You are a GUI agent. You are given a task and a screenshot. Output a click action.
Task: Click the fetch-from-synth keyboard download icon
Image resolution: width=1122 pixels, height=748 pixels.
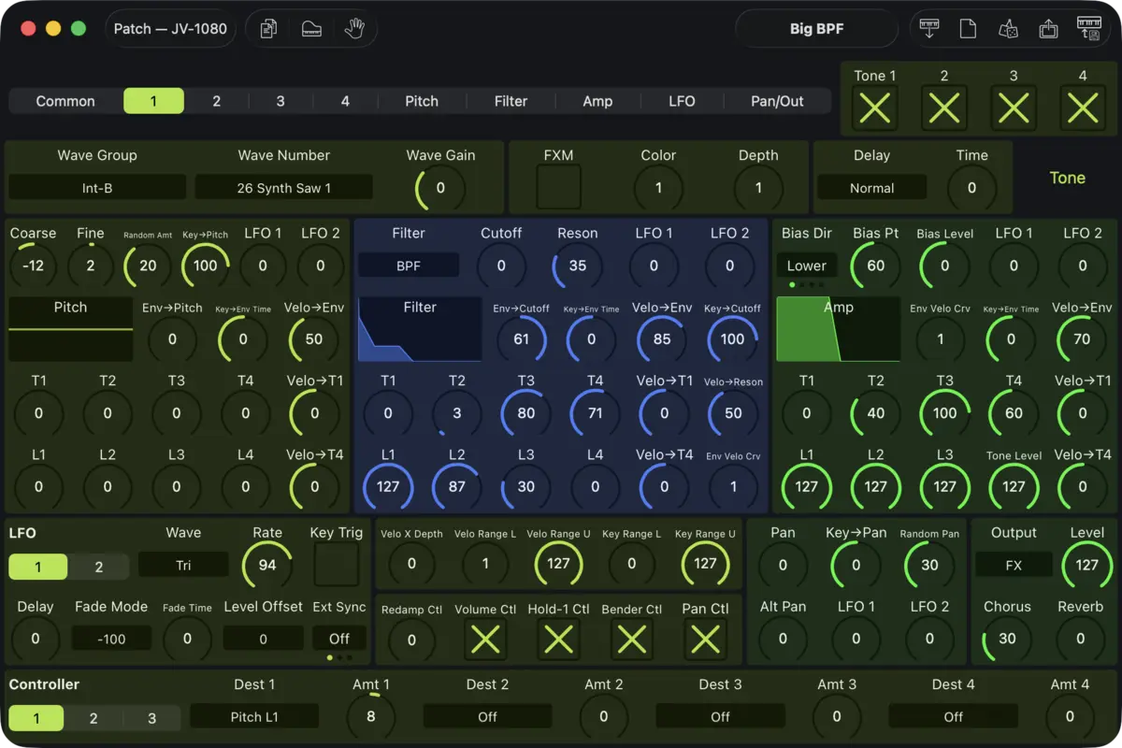pos(929,29)
